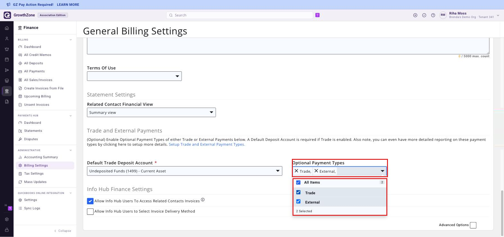Screen dimensions: 504x237
Task: Uncheck the External option checkbox
Action: (x=298, y=202)
